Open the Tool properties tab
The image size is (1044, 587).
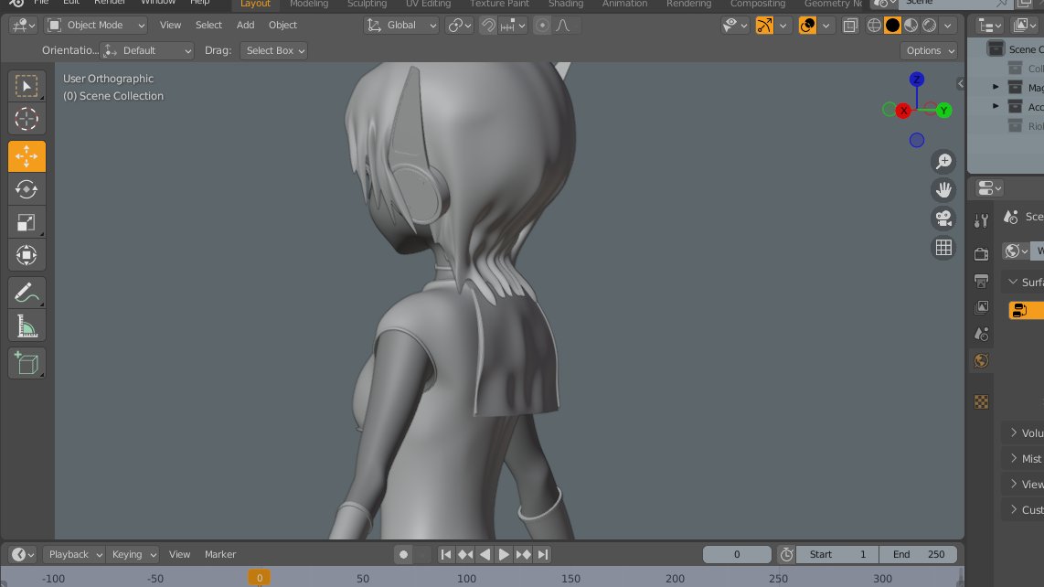tap(982, 220)
